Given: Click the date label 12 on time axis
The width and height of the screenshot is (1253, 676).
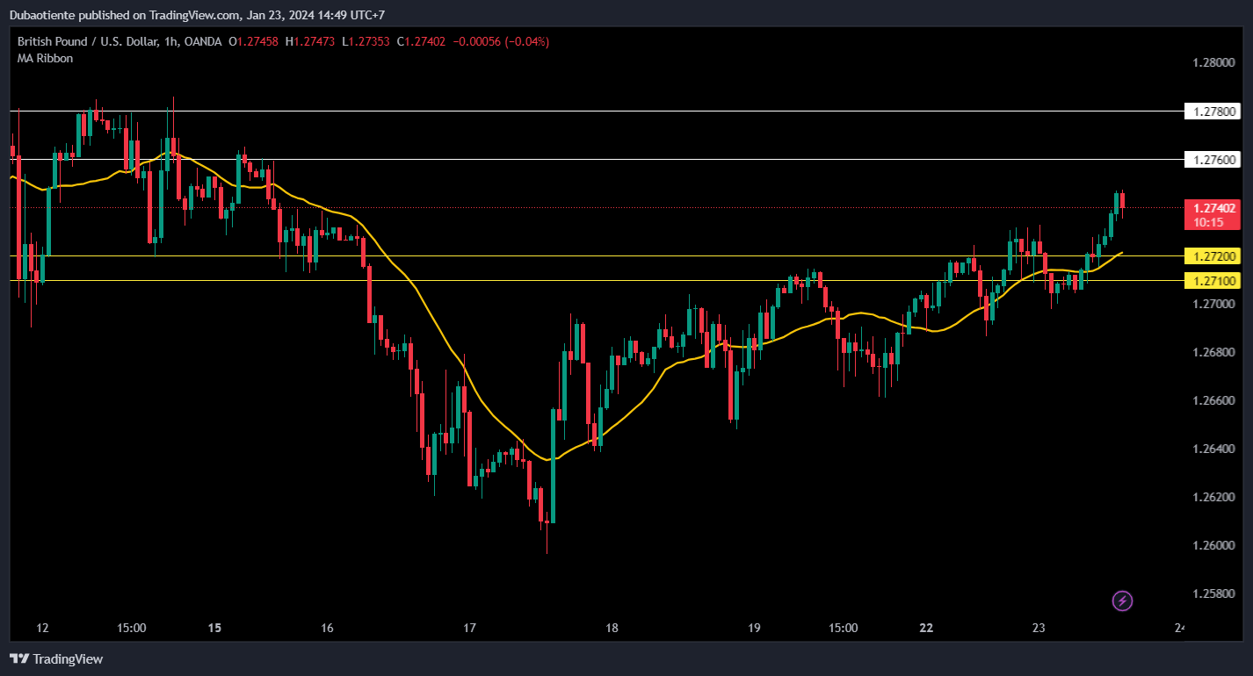Looking at the screenshot, I should pyautogui.click(x=42, y=629).
